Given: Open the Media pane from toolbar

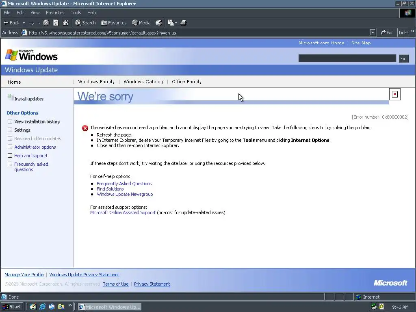Looking at the screenshot, I should click(141, 23).
